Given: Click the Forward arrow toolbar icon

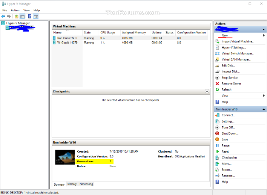Looking at the screenshot, I should (x=9, y=17).
